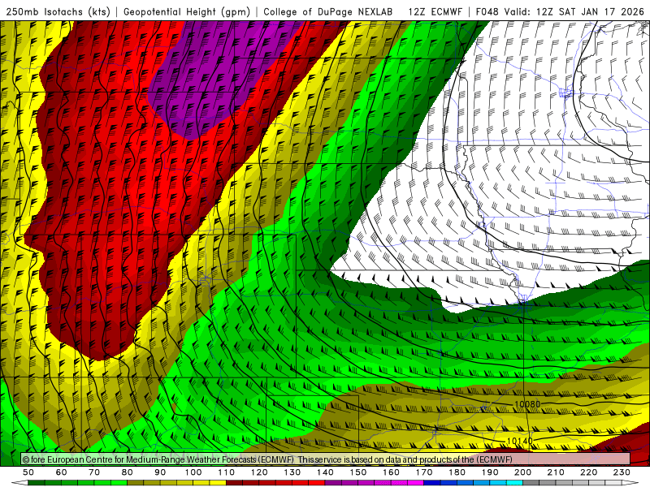Click the 70 kts color bar label
The width and height of the screenshot is (650, 487).
click(x=94, y=472)
